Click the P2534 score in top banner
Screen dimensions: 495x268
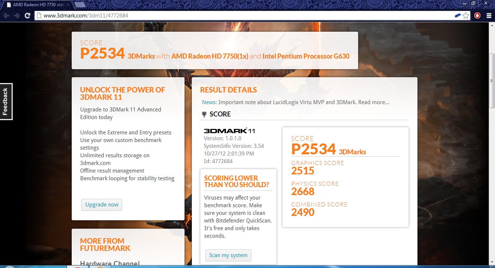(x=102, y=54)
